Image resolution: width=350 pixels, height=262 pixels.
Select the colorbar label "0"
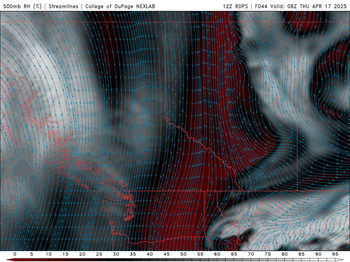[15, 254]
